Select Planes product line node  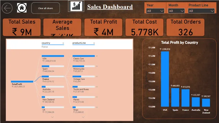[x=83, y=99]
